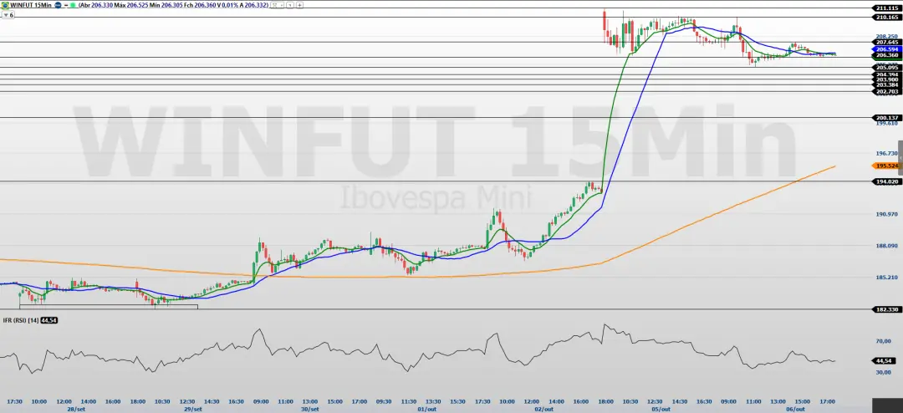
Task: Click the Brazil flag icon beside WINFUT
Action: [5, 5]
